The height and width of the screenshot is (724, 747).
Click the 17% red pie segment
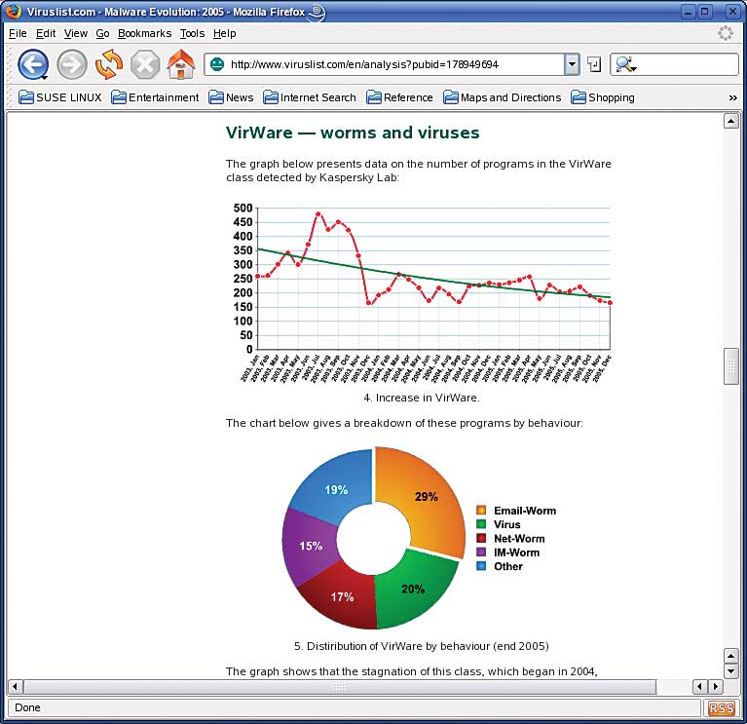point(342,596)
